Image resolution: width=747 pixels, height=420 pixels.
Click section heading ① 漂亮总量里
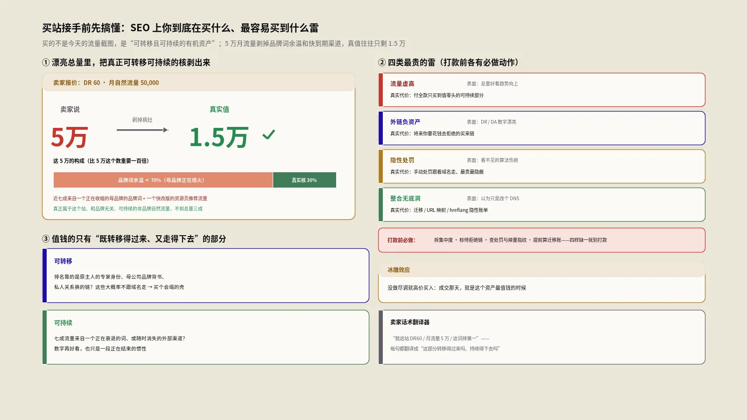126,63
